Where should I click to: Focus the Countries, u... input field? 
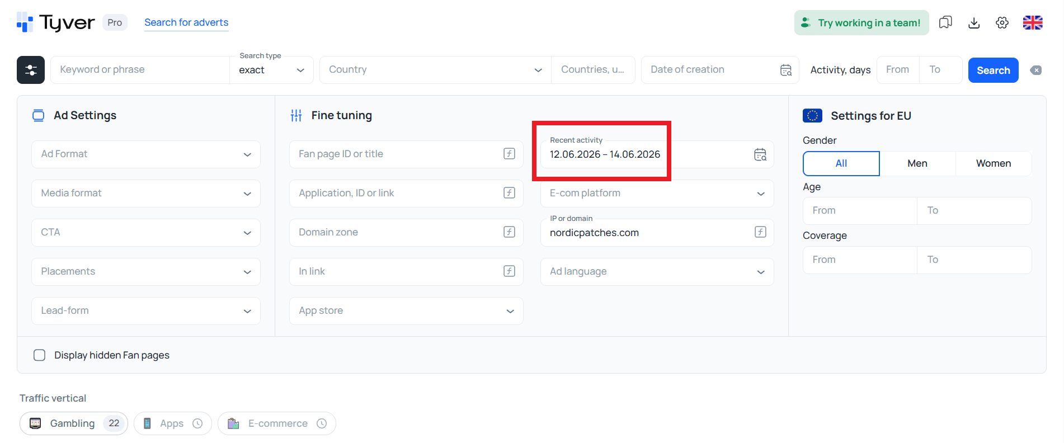coord(593,70)
